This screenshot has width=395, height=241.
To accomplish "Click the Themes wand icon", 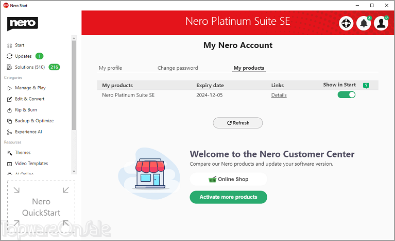I will [x=10, y=153].
